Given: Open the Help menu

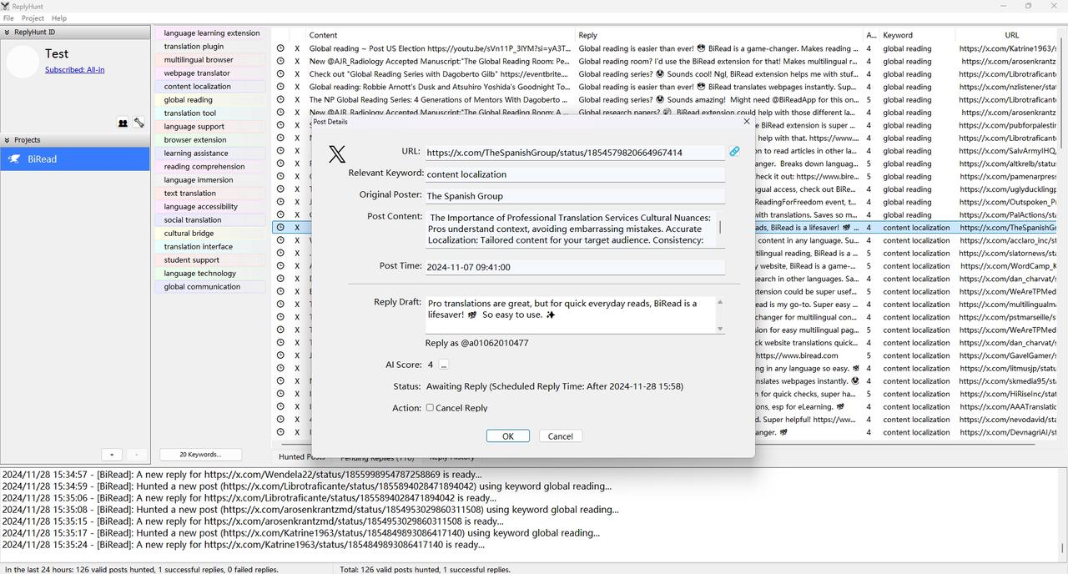Looking at the screenshot, I should tap(59, 18).
